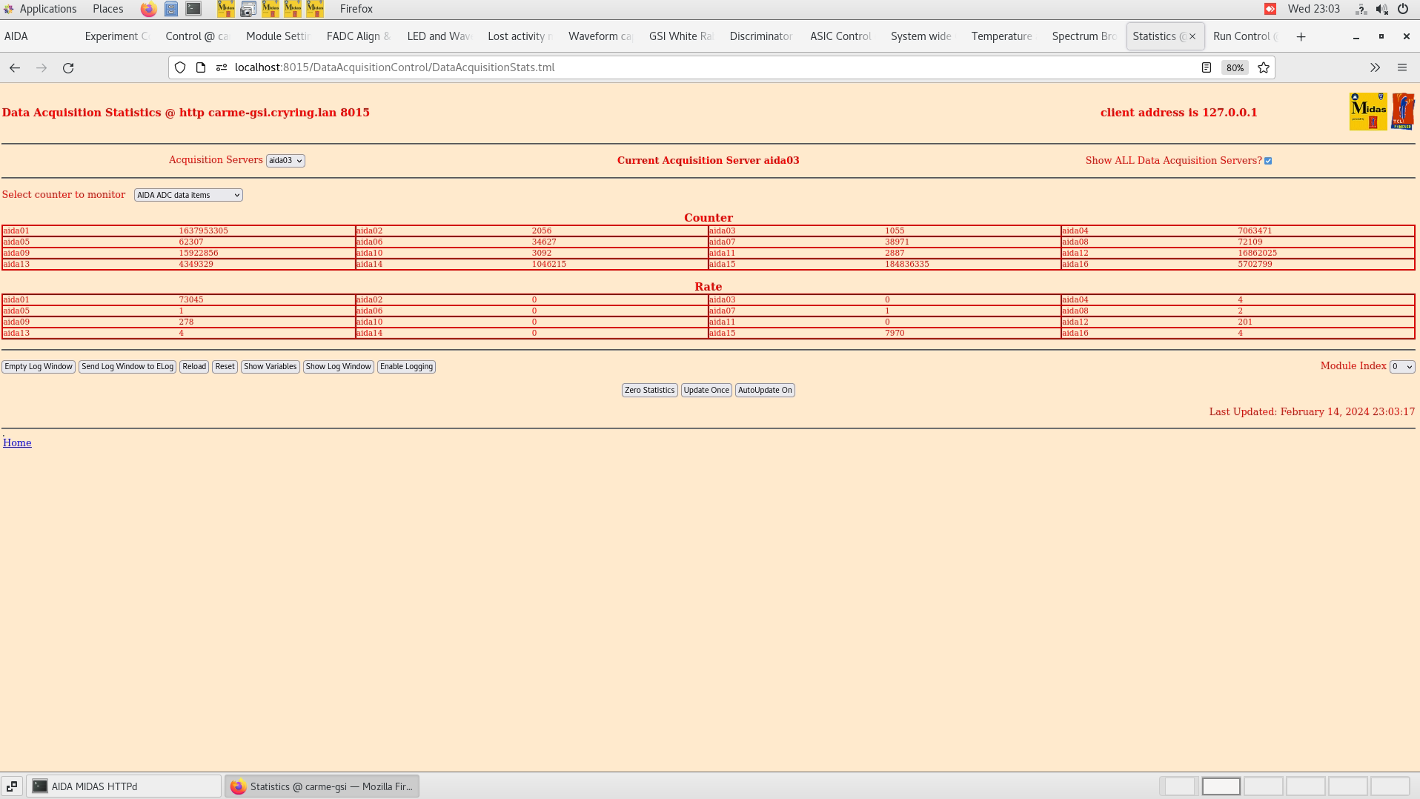Uncheck Show ALL Data Acquisition Servers checkbox
This screenshot has height=799, width=1420.
(1268, 161)
